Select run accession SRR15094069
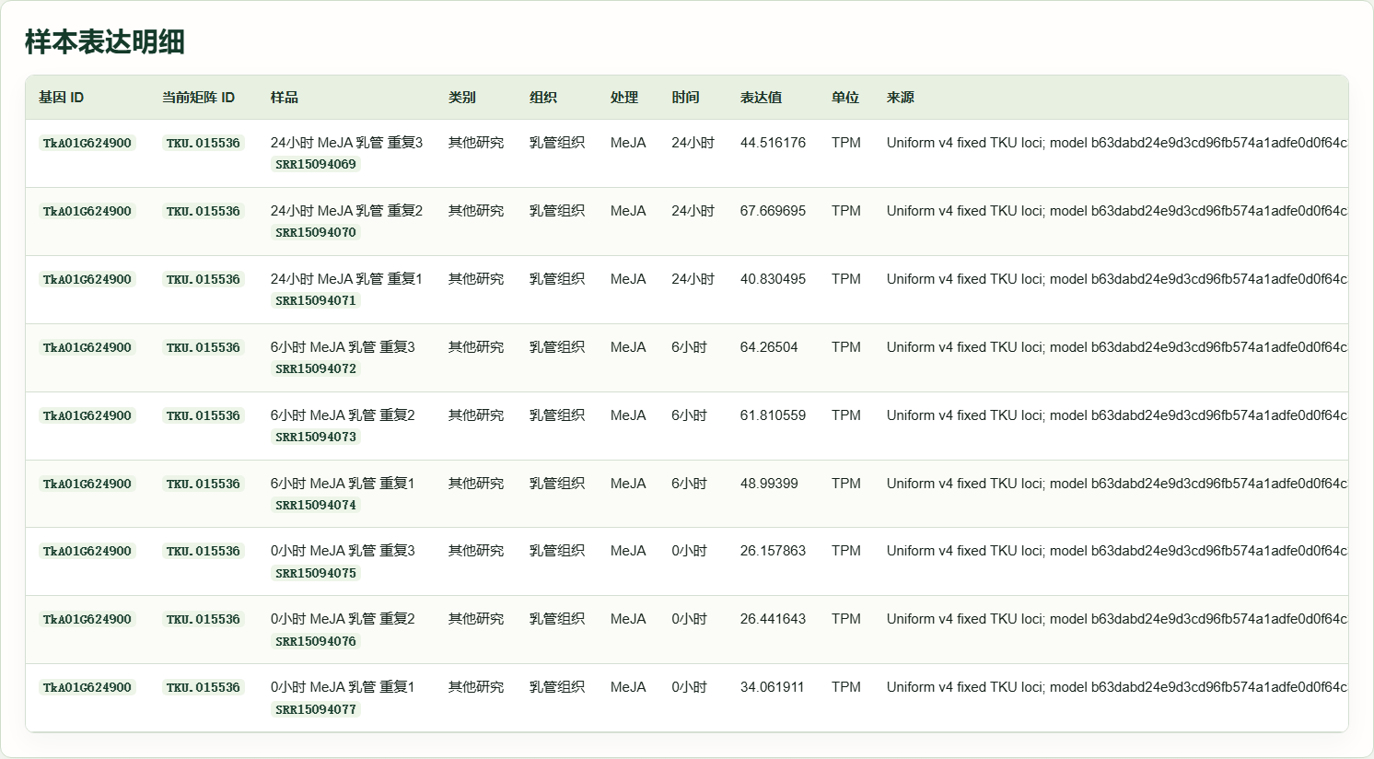Image resolution: width=1374 pixels, height=759 pixels. 316,165
